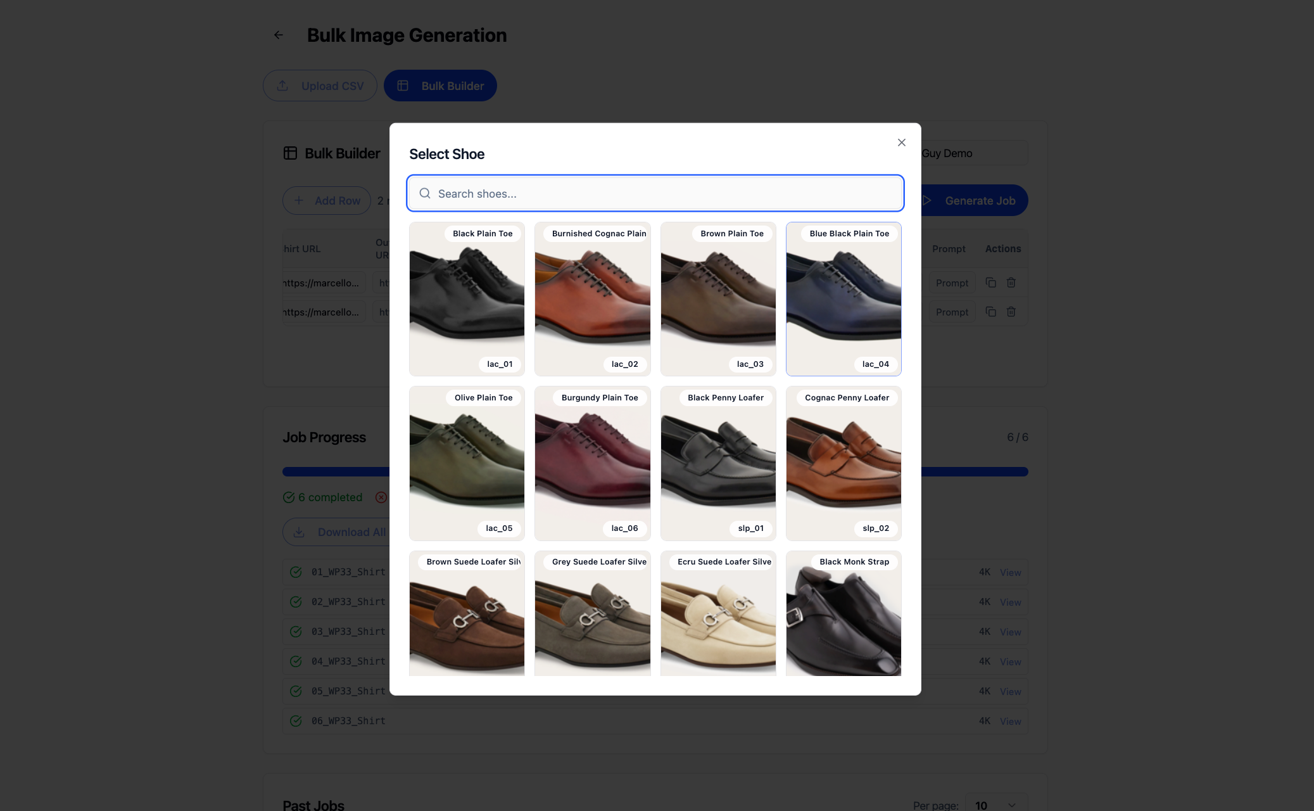This screenshot has width=1314, height=811.
Task: Open the Per page dropdown
Action: (996, 805)
